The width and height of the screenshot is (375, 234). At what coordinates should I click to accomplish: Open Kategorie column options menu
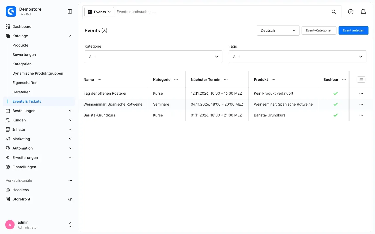pos(176,80)
